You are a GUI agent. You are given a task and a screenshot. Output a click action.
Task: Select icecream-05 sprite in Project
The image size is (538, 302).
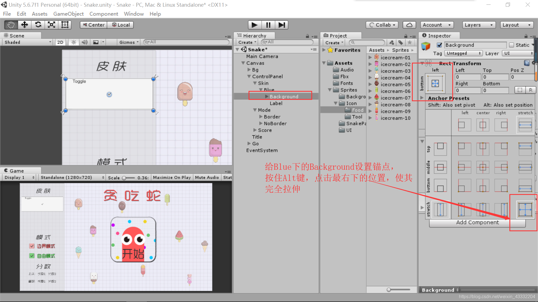coord(395,84)
